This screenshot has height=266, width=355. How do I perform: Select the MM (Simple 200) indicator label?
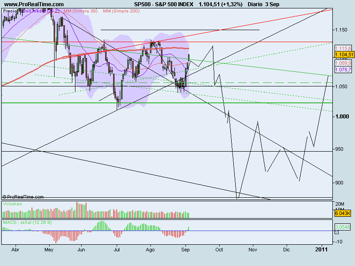121,11
